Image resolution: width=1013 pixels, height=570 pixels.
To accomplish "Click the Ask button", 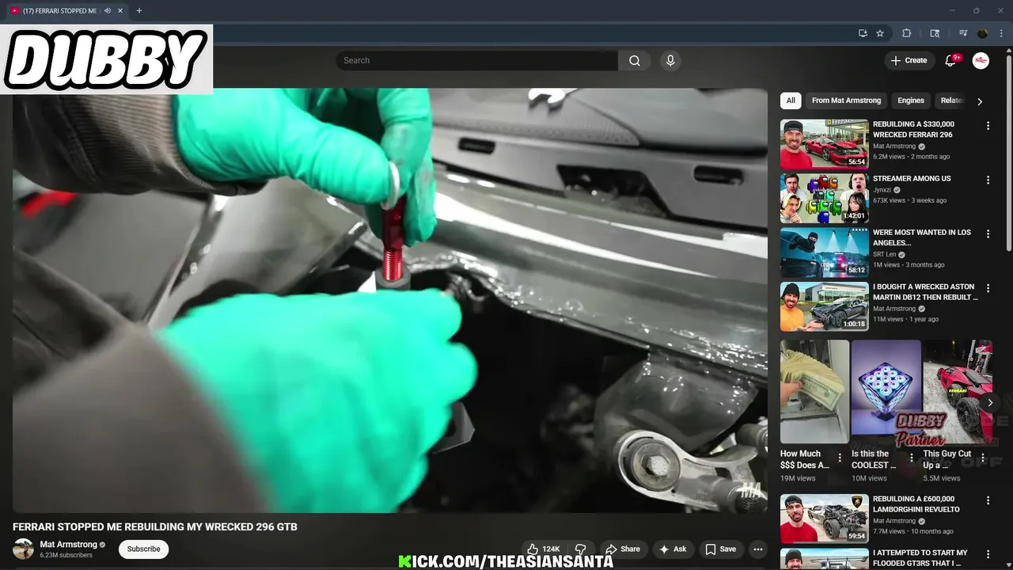I will coord(673,549).
